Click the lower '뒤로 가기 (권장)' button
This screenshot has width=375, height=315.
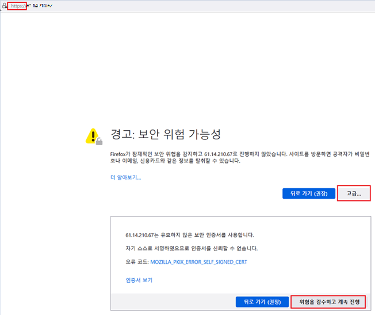[262, 302]
